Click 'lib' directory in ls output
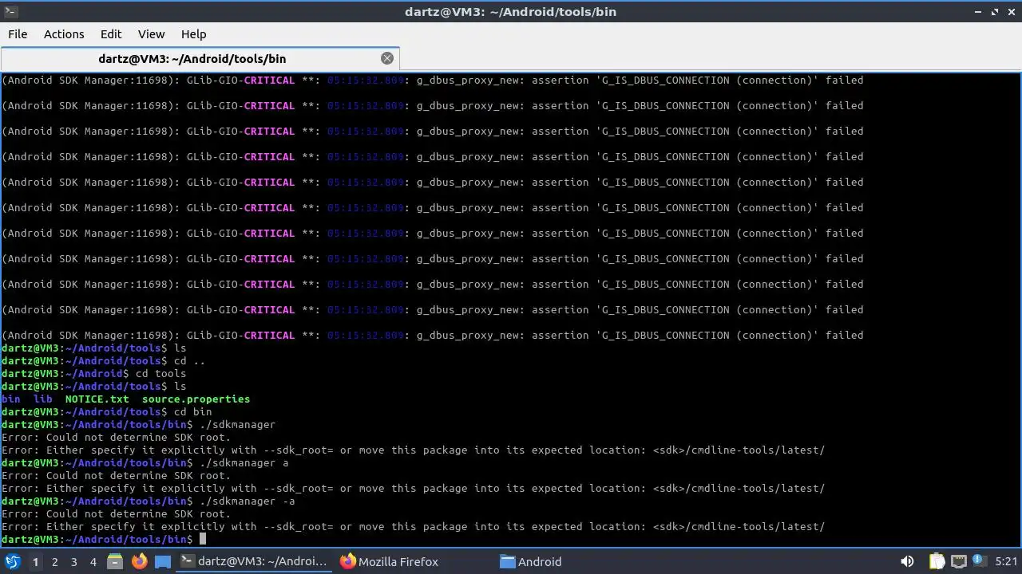1022x574 pixels. coord(43,399)
